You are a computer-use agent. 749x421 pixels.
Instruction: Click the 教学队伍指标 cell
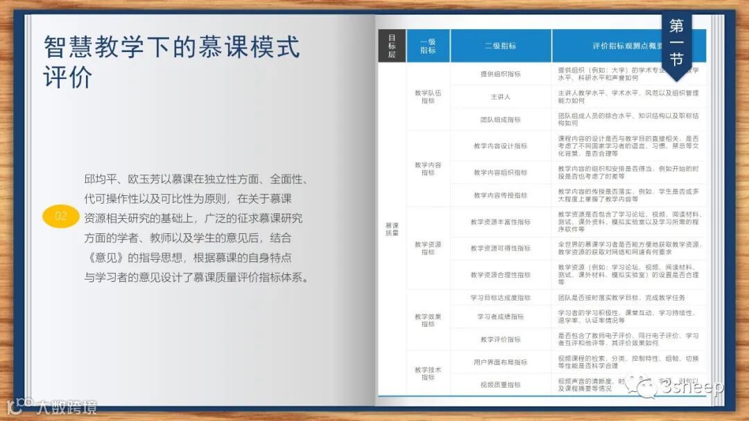pos(428,97)
